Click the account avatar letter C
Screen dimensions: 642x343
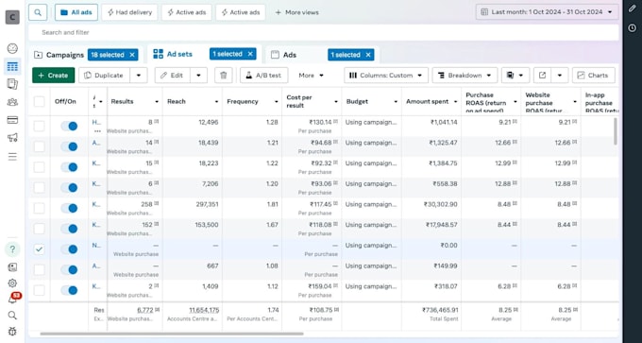click(12, 17)
